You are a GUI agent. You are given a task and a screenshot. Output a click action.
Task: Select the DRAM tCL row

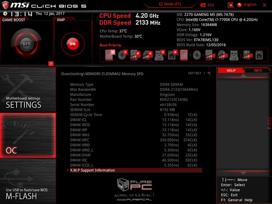point(136,120)
